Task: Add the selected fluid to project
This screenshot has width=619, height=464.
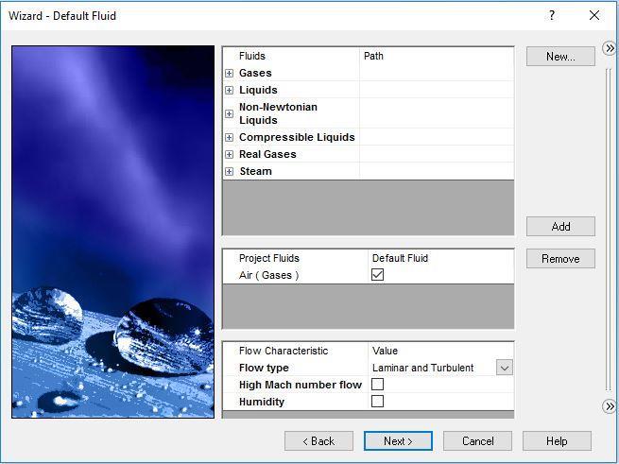Action: (560, 226)
